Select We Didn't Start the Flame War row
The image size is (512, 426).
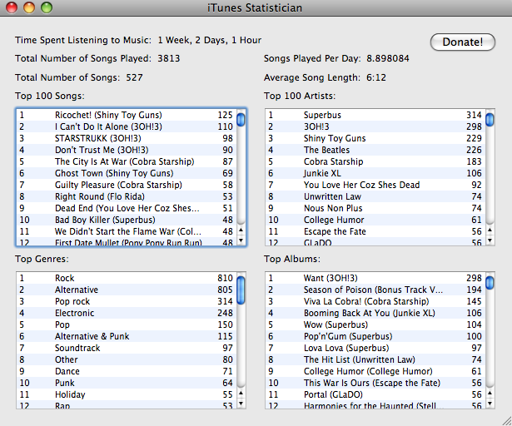click(x=127, y=232)
